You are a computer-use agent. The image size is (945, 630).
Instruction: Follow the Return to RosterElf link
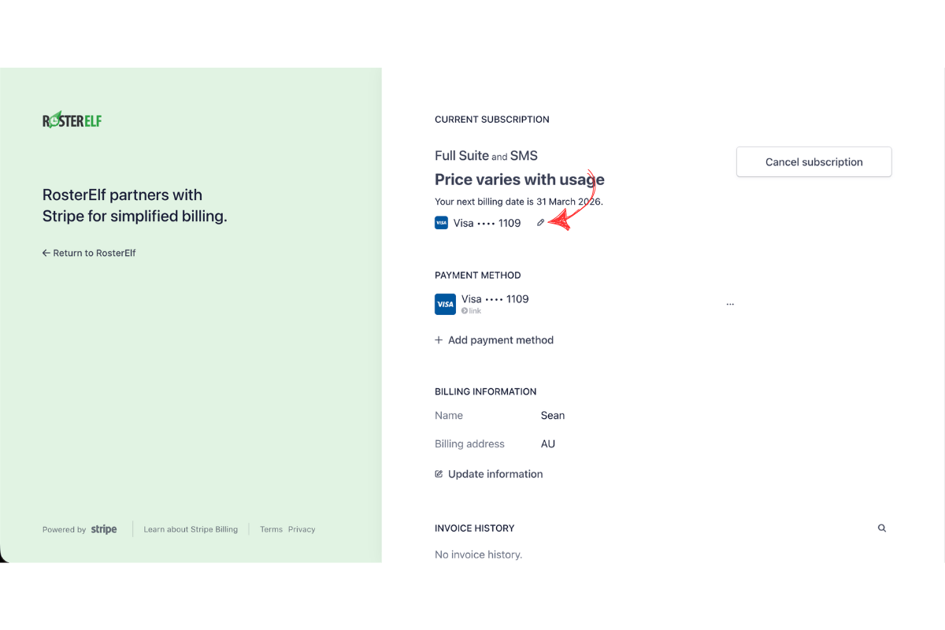(x=94, y=253)
